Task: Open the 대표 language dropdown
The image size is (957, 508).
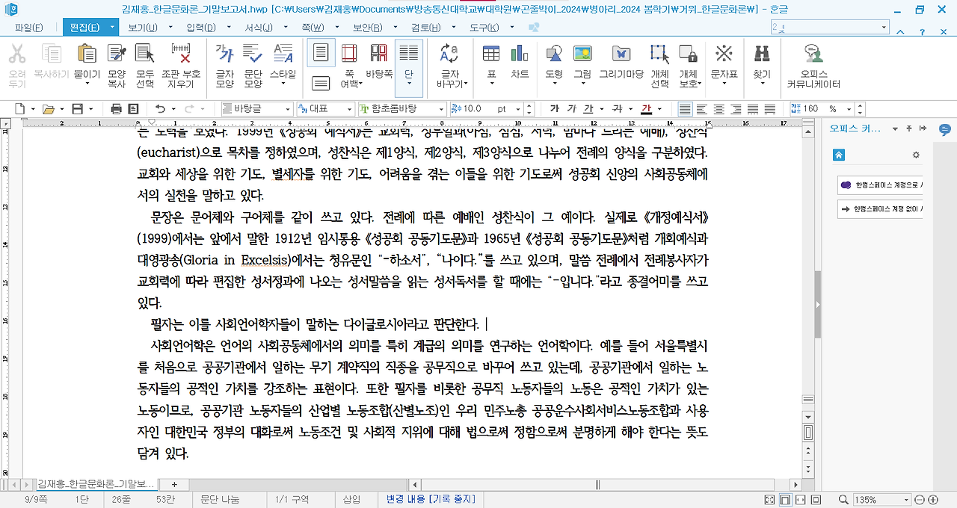Action: (x=348, y=109)
